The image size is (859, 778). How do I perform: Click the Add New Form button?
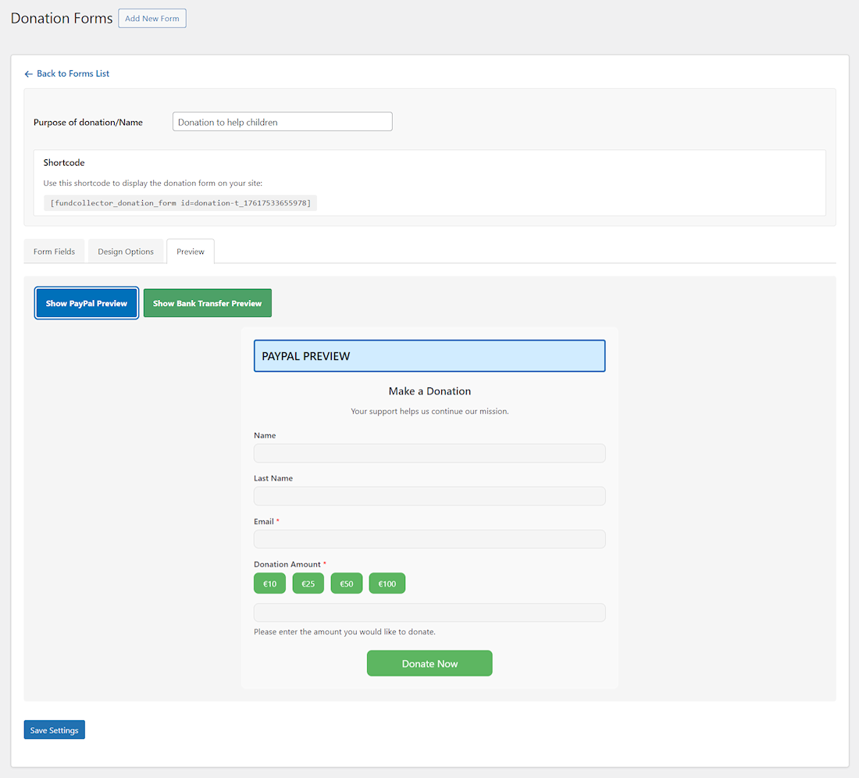coord(151,18)
